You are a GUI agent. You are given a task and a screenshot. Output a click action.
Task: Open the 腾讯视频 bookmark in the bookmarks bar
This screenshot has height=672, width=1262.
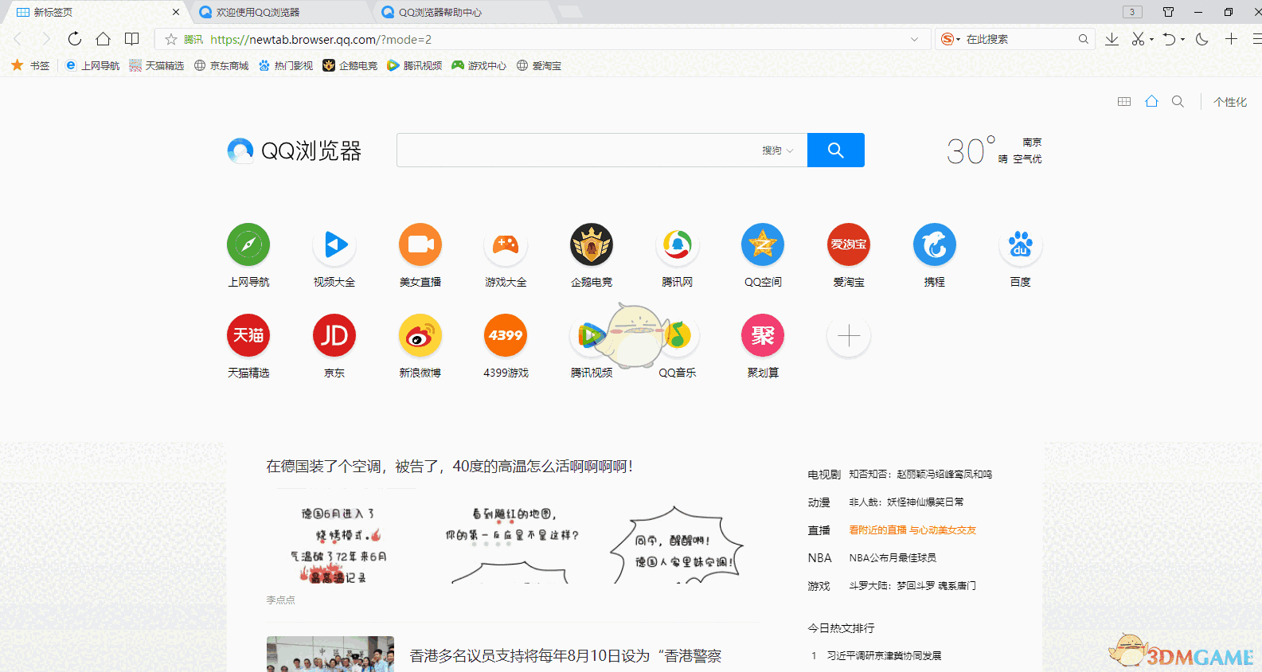tap(415, 65)
